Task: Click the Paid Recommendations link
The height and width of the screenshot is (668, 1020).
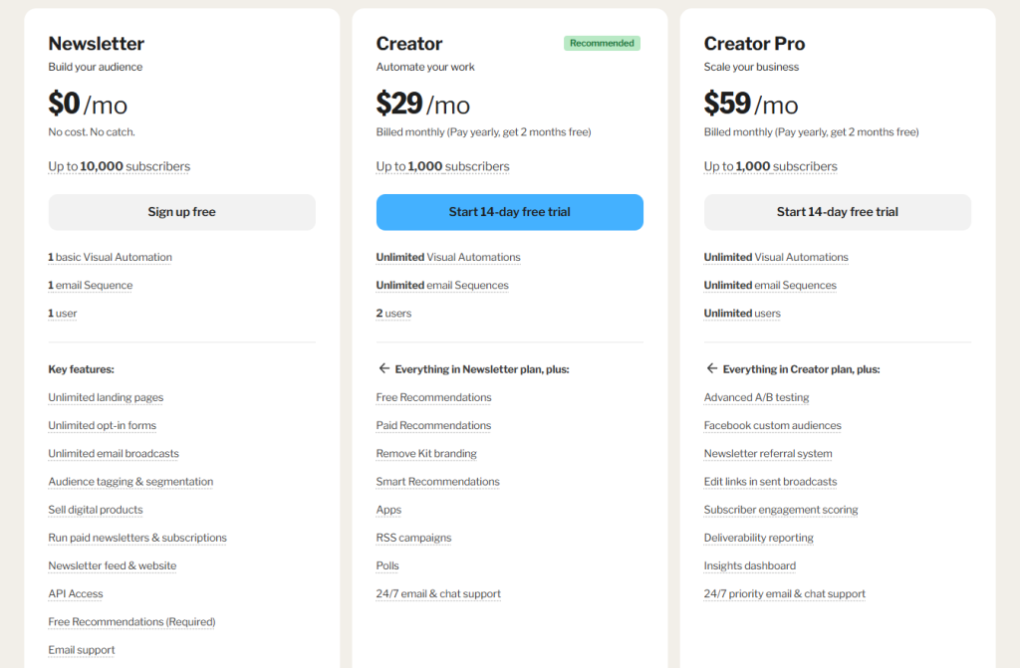Action: 433,425
